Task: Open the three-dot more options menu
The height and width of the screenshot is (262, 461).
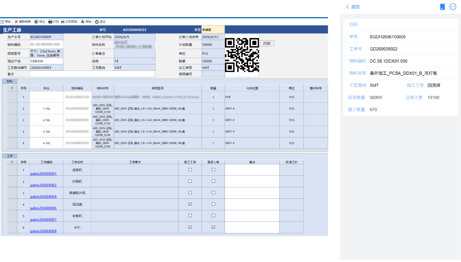Action: pos(453,7)
